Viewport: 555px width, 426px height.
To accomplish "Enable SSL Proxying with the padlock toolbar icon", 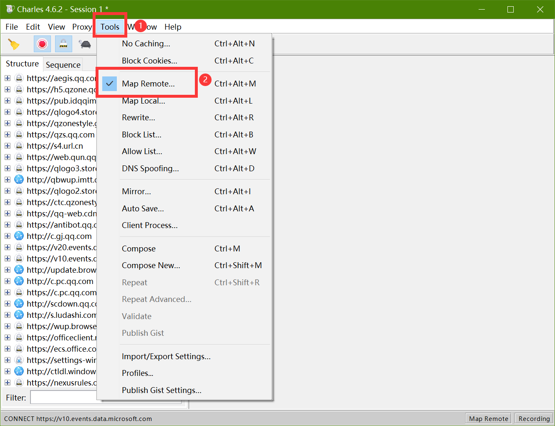I will pos(63,43).
